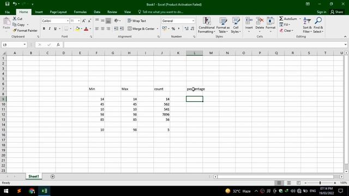349x196 pixels.
Task: Decrease the cell indent
Action: (x=116, y=29)
